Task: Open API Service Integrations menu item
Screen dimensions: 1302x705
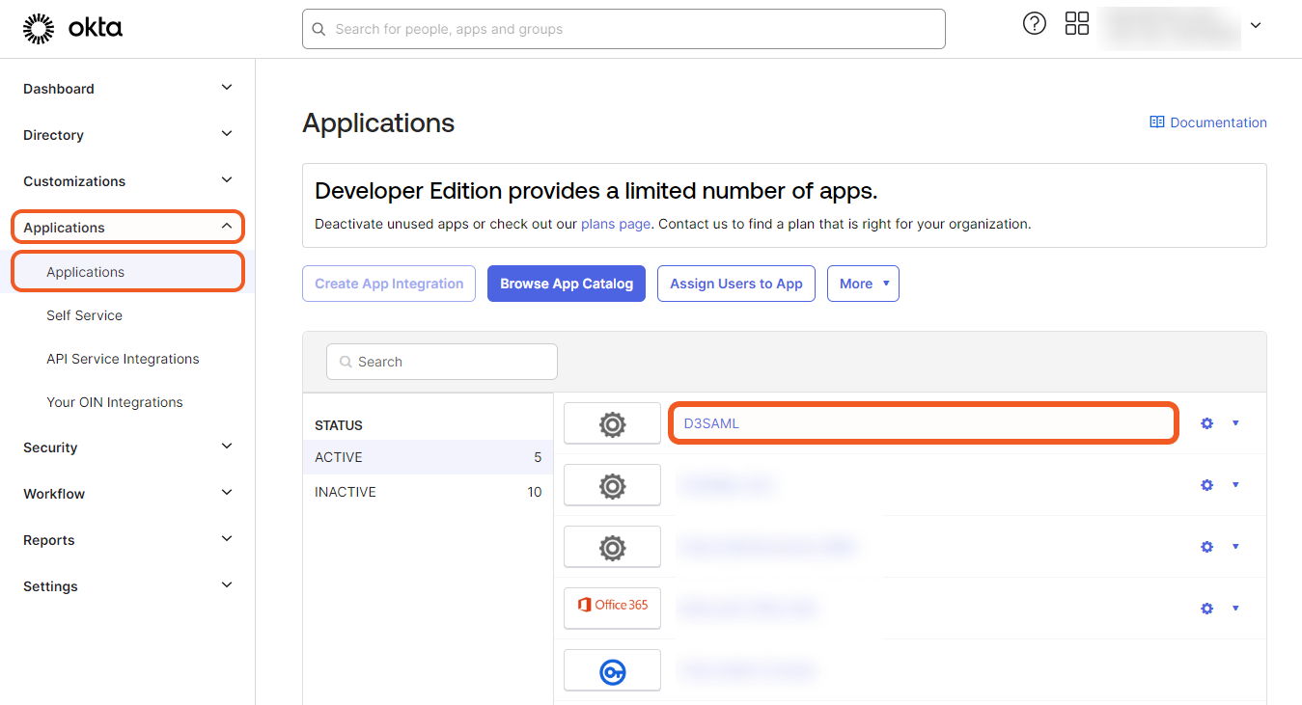Action: pyautogui.click(x=123, y=359)
